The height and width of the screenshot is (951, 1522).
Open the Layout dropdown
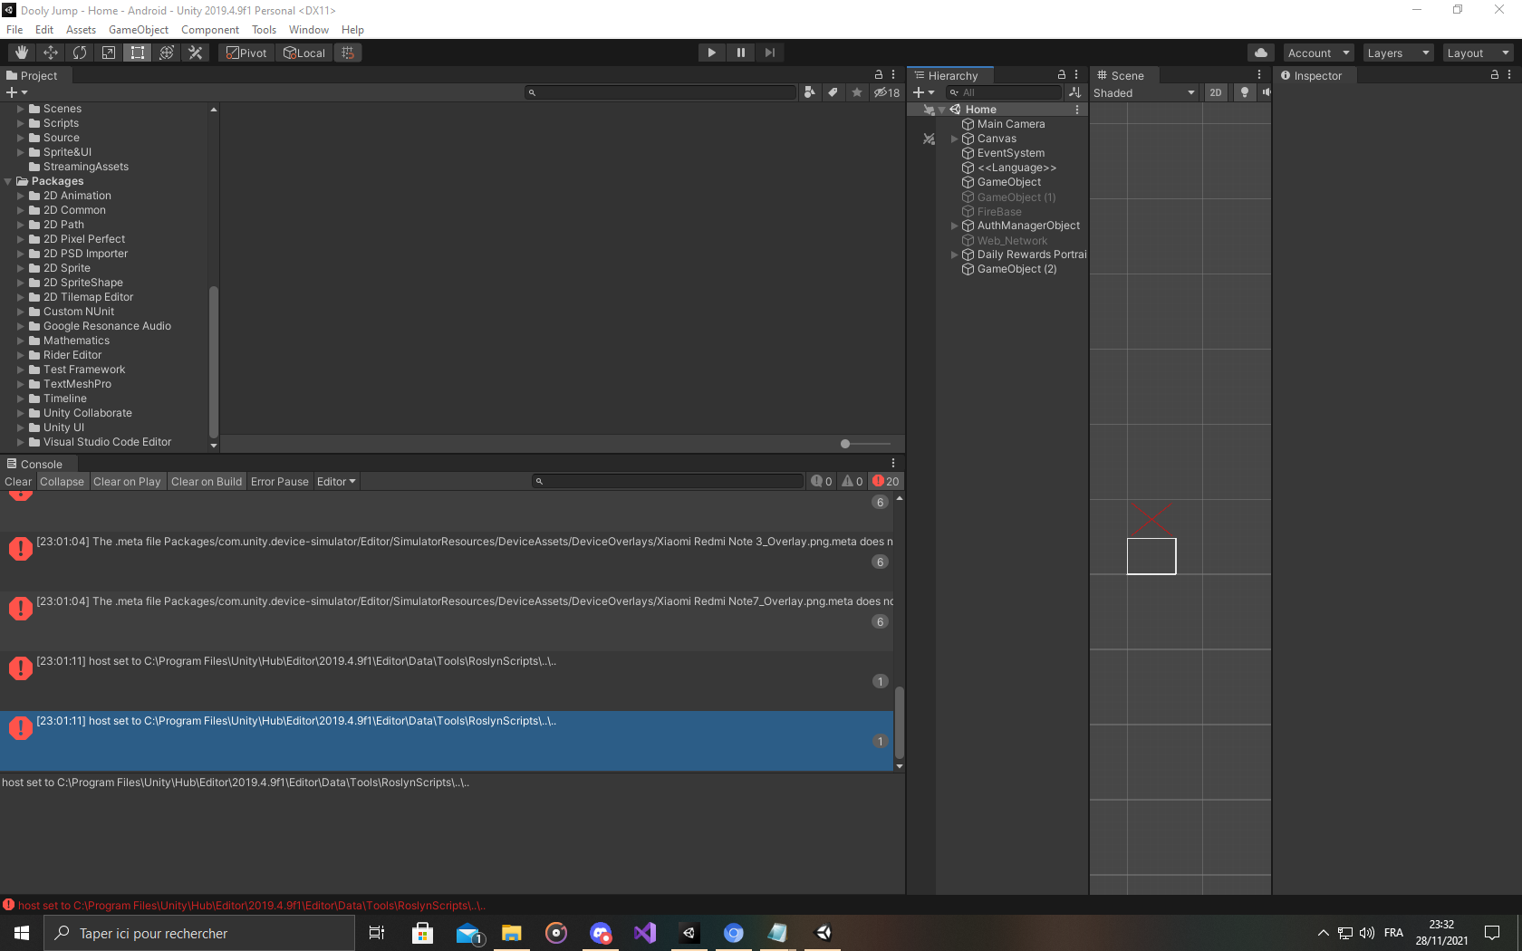[x=1479, y=53]
